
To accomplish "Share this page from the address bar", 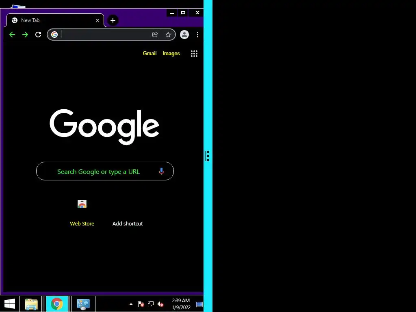I will (x=155, y=35).
